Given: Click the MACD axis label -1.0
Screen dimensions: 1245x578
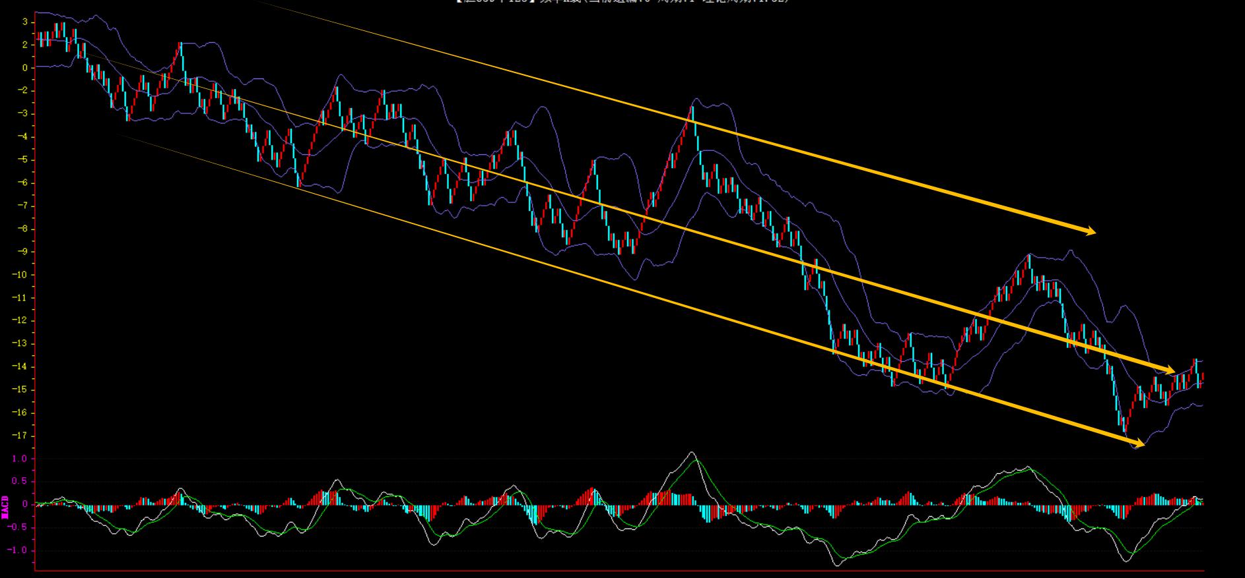Looking at the screenshot, I should tap(19, 550).
